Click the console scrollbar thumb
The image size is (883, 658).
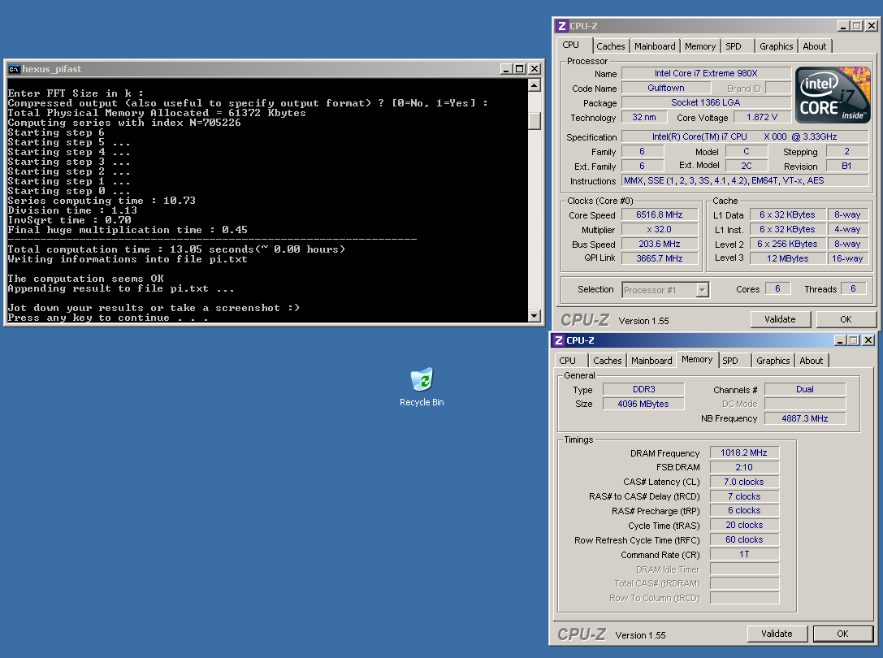point(535,120)
